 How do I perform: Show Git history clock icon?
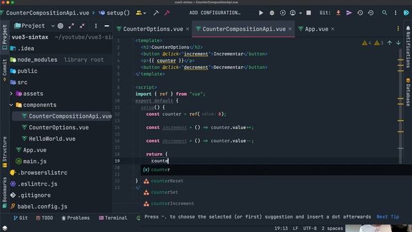(360, 13)
